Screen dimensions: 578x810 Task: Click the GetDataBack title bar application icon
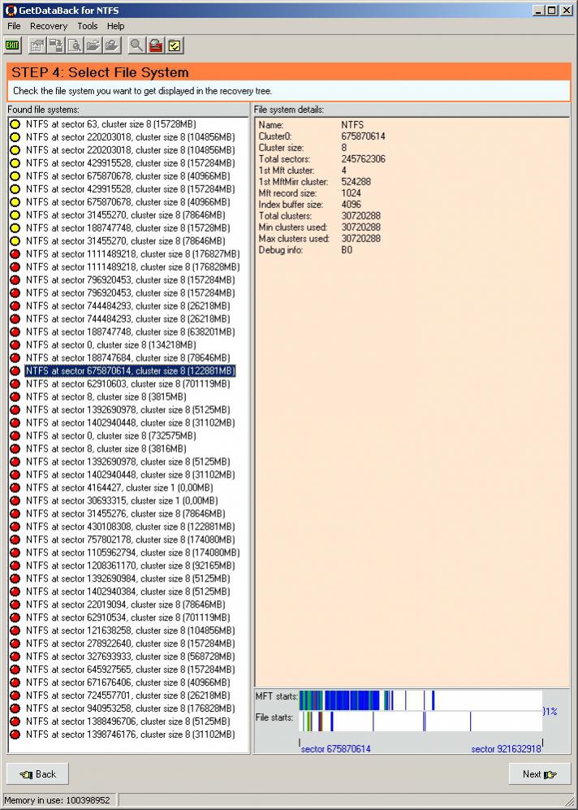pyautogui.click(x=11, y=10)
